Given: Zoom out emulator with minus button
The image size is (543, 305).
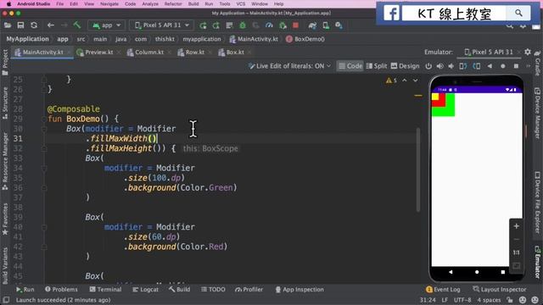Looking at the screenshot, I should [517, 239].
